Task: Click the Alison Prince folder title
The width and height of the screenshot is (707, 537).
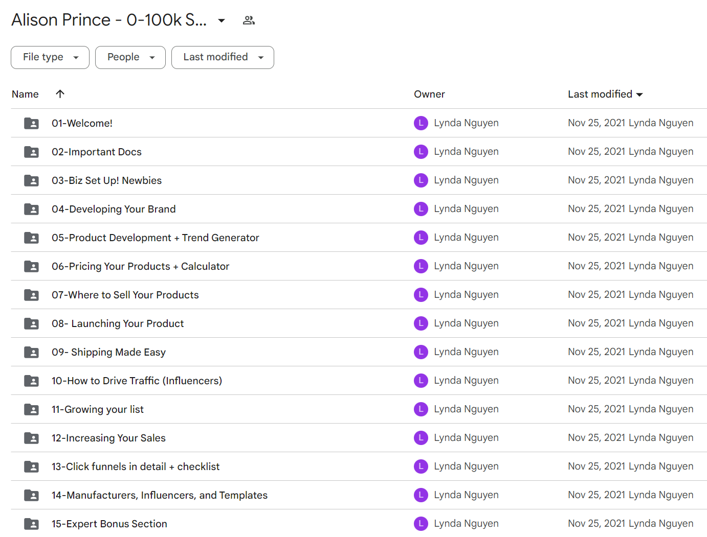Action: click(x=109, y=20)
